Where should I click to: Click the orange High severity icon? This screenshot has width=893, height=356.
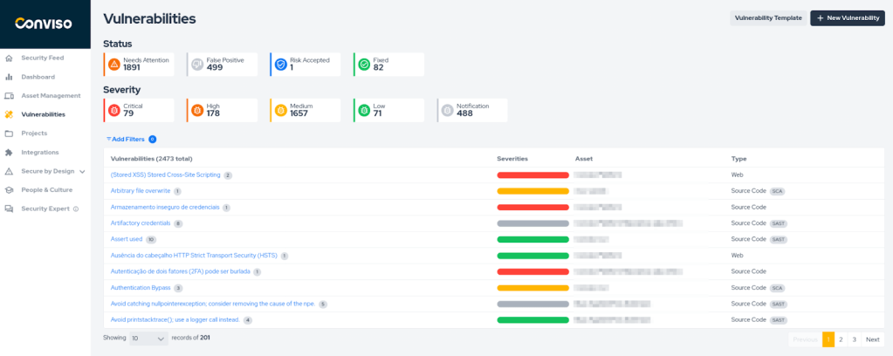pyautogui.click(x=197, y=110)
